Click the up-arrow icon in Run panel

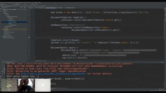click(x=4, y=64)
